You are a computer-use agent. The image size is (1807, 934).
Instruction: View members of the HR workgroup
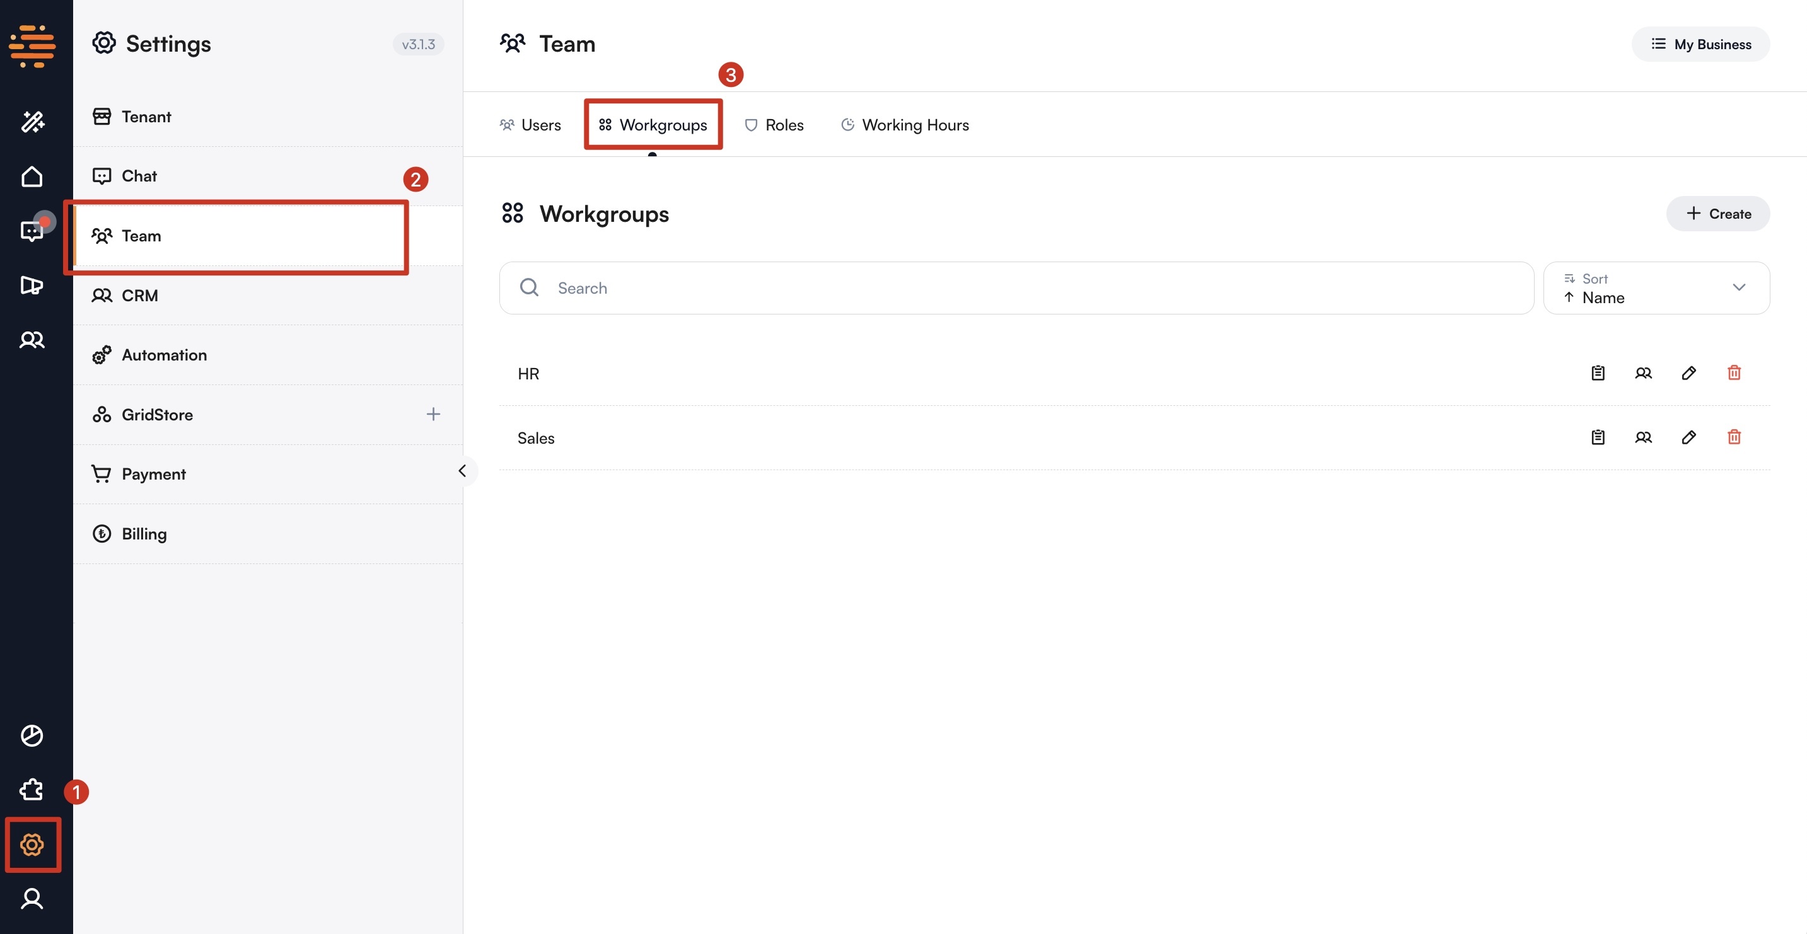(1643, 373)
